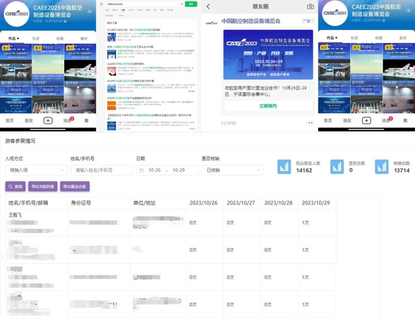Click the 身份证号 column header

[x=81, y=203]
